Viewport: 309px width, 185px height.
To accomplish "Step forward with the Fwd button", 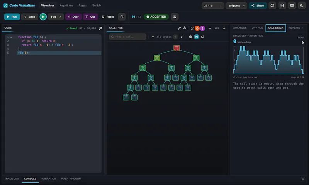I will 56,17.
